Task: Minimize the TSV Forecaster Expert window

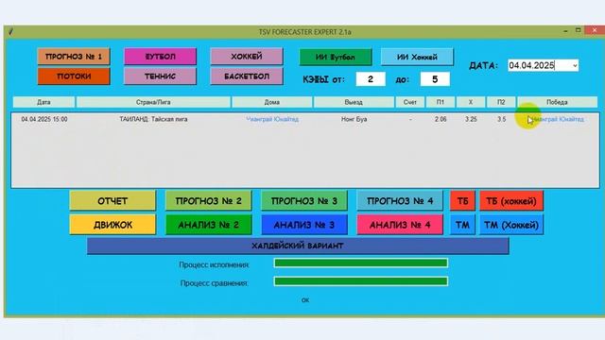Action: [x=565, y=31]
